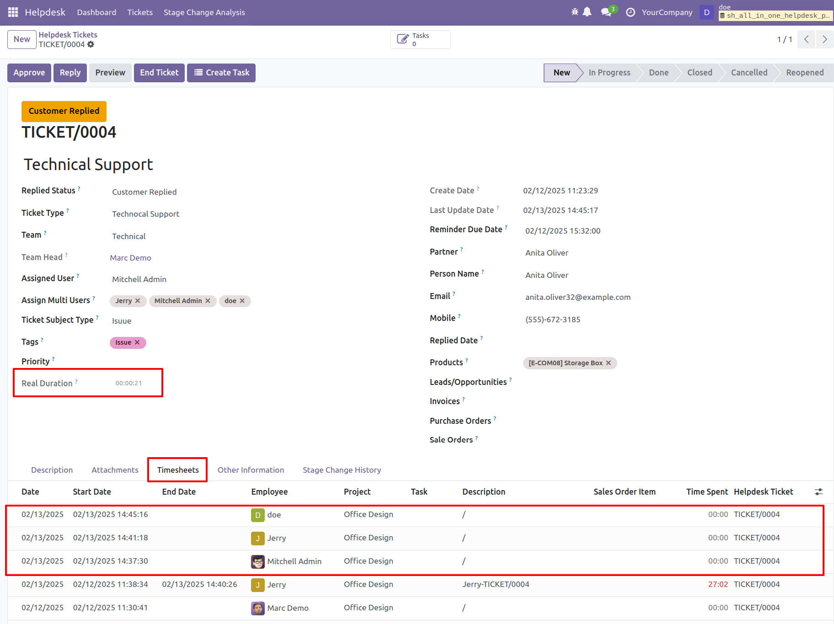This screenshot has width=834, height=624.
Task: Open the messages chat icon
Action: click(x=606, y=12)
